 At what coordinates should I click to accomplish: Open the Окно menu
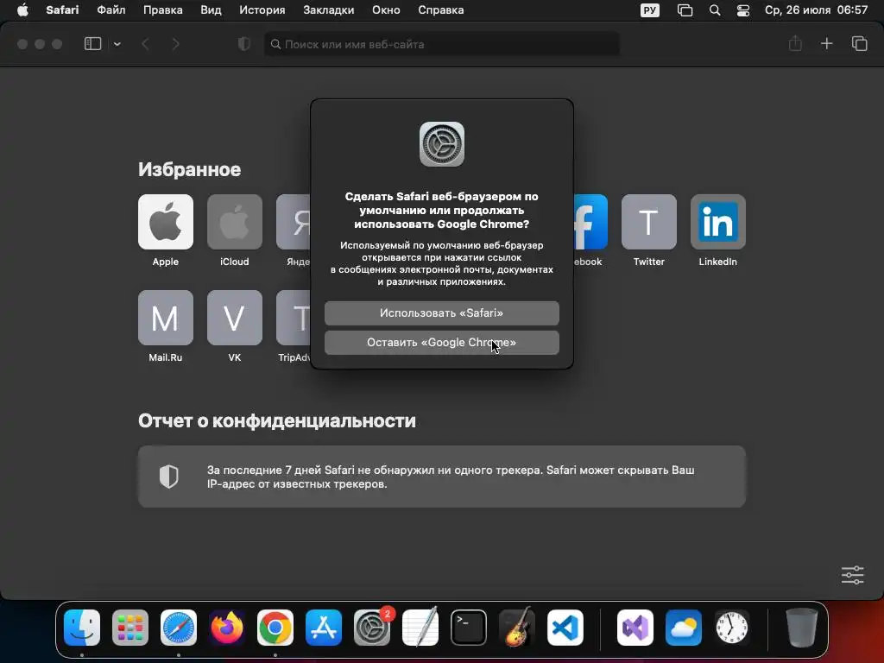[386, 10]
